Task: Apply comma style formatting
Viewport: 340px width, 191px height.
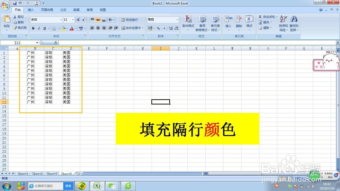Action: pos(164,28)
